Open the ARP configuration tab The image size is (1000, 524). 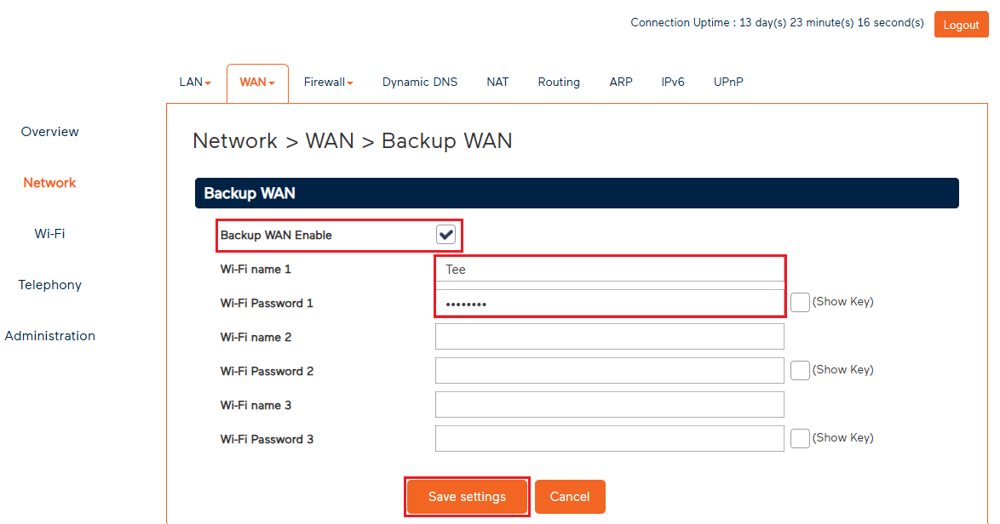[621, 82]
